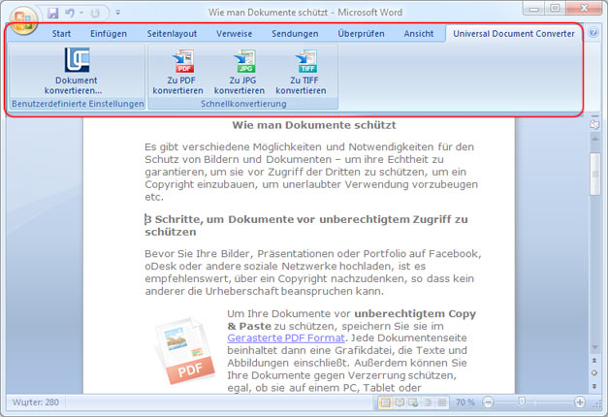
Task: Click the Benutzerdefinierte Einstellungen group label
Action: pos(78,104)
